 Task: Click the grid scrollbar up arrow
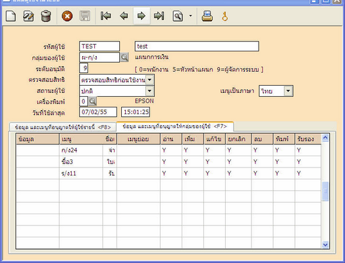[x=325, y=138]
